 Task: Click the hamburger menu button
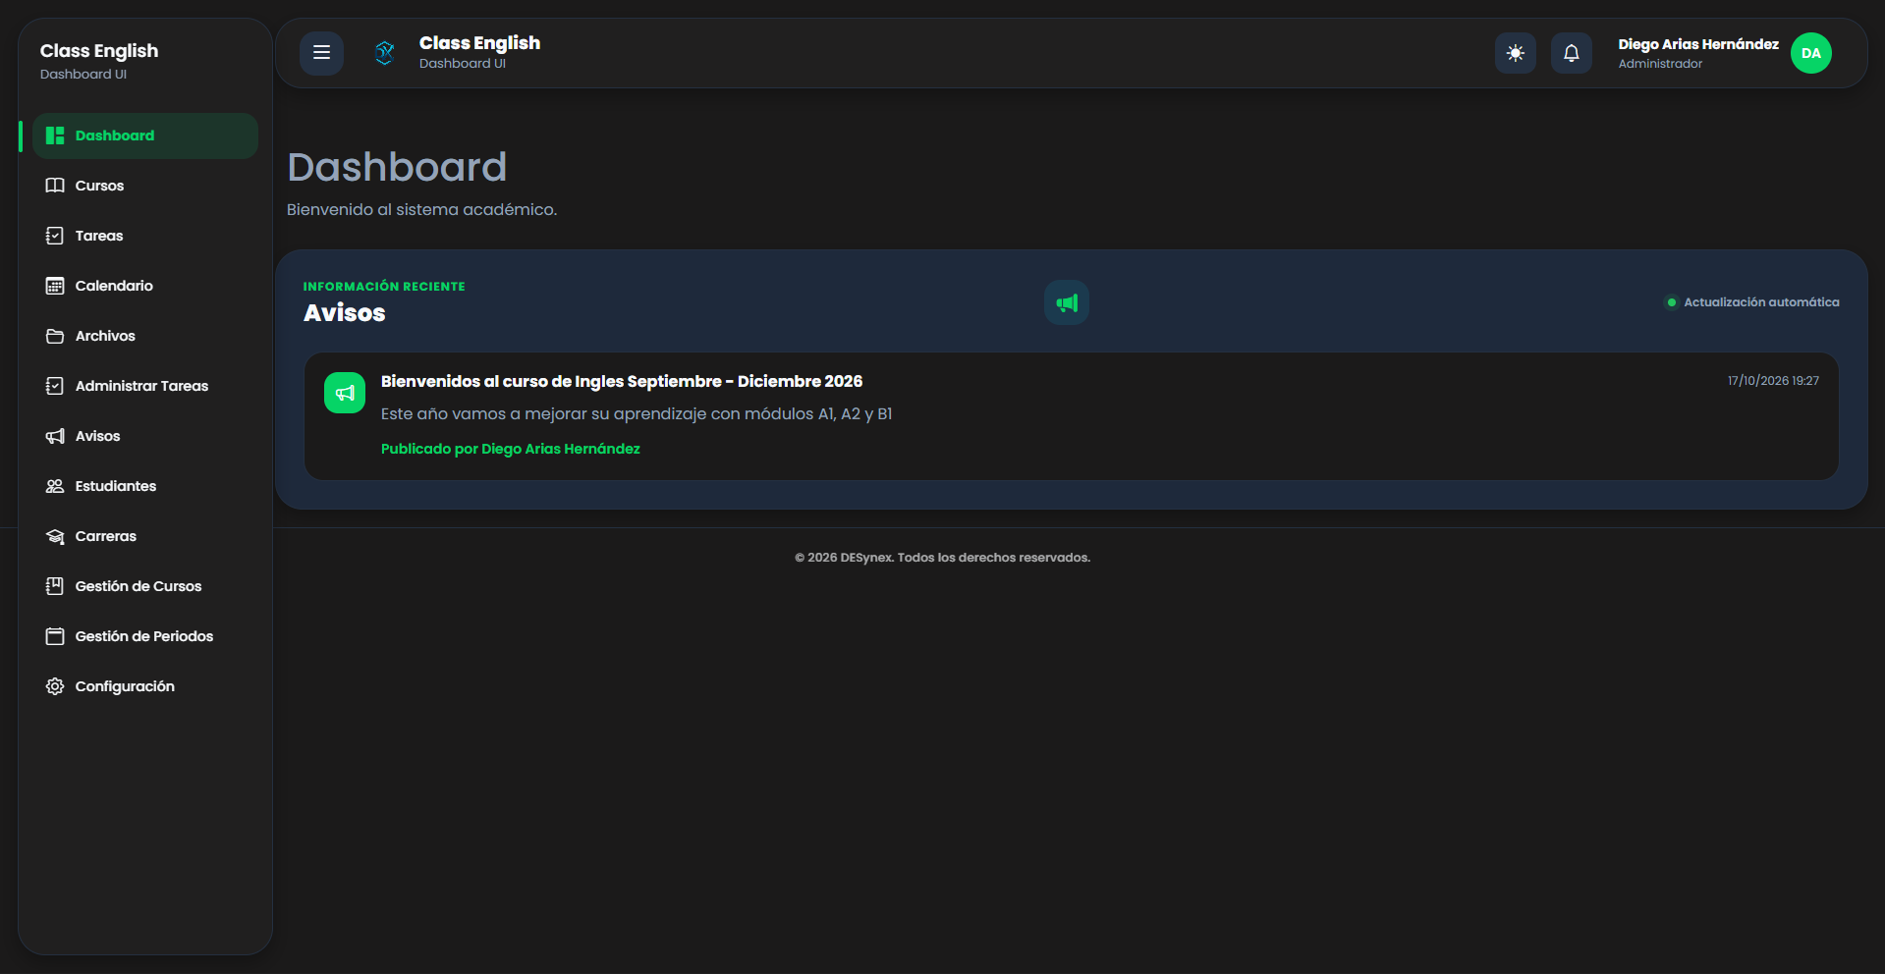coord(321,53)
